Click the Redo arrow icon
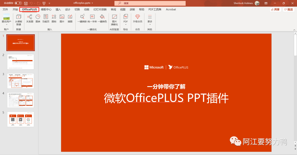This screenshot has width=297, height=155. tap(38, 3)
